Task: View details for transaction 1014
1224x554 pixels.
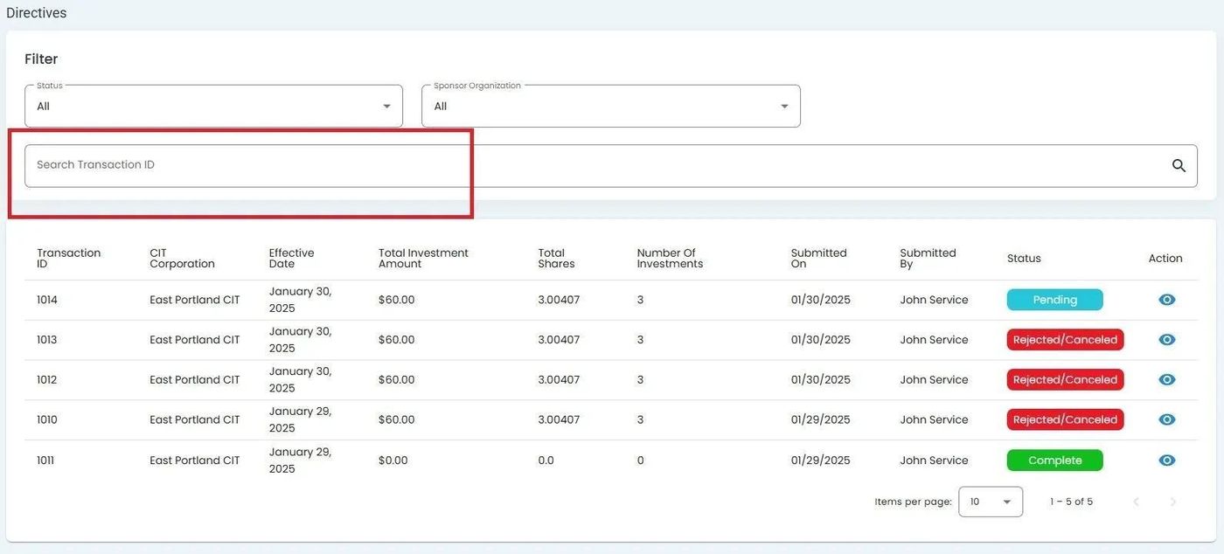Action: [x=1166, y=300]
